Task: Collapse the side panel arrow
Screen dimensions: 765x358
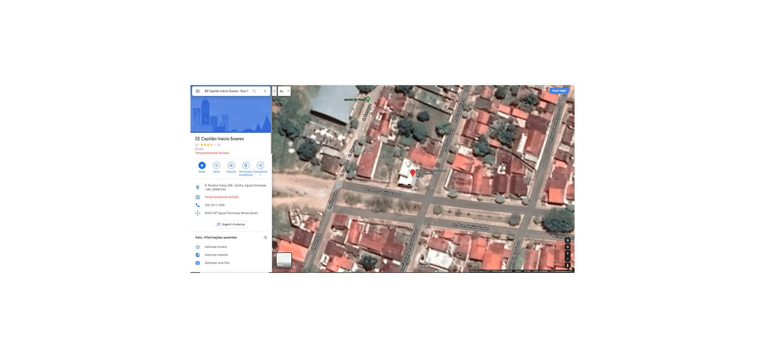Action: point(274,91)
